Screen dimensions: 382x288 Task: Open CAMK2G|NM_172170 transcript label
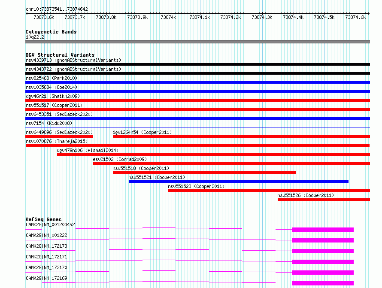point(46,267)
